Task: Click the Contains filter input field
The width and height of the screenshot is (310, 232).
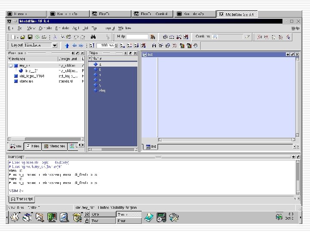Action: [x=227, y=37]
